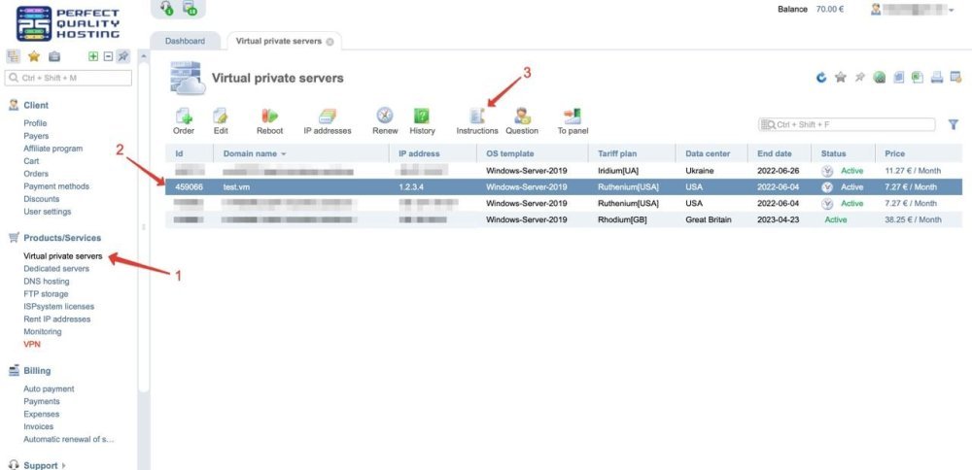Click the table search field

847,124
